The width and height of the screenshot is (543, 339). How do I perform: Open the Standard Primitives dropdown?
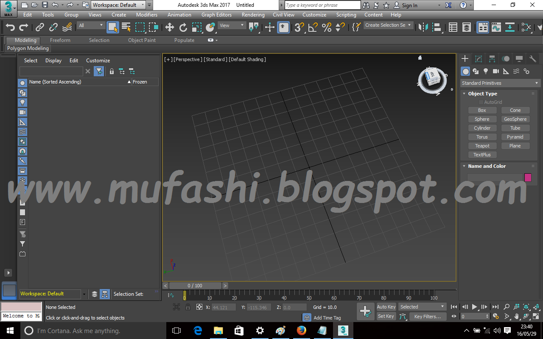point(501,83)
